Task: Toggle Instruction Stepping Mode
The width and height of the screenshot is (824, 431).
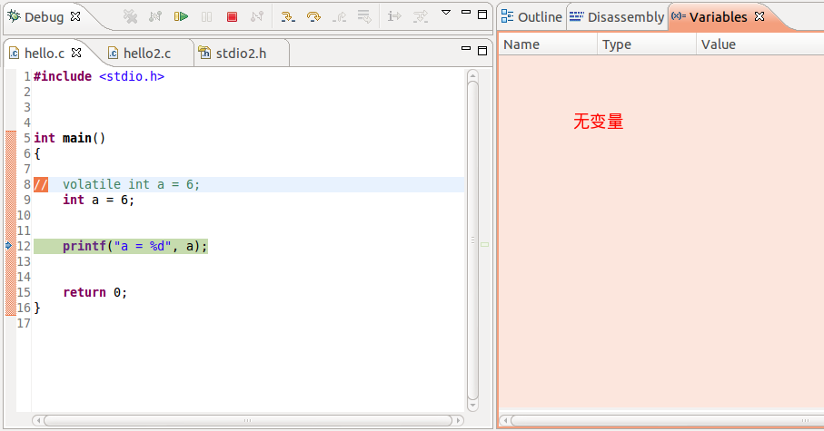Action: (x=394, y=17)
